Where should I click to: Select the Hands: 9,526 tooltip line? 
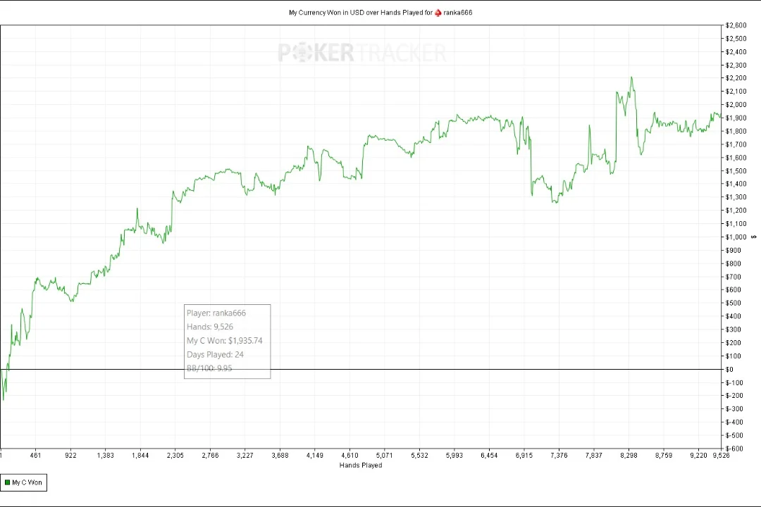pyautogui.click(x=210, y=327)
